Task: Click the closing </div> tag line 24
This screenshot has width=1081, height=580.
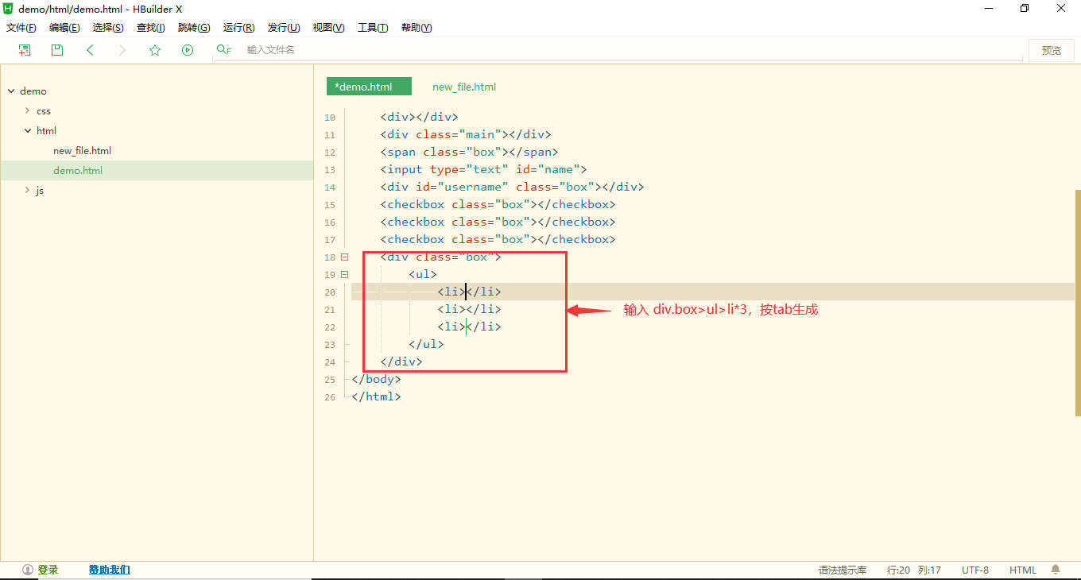Action: click(401, 362)
